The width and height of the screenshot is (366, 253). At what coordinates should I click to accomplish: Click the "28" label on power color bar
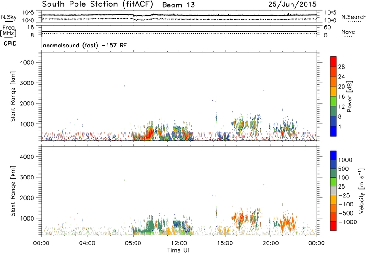click(341, 67)
